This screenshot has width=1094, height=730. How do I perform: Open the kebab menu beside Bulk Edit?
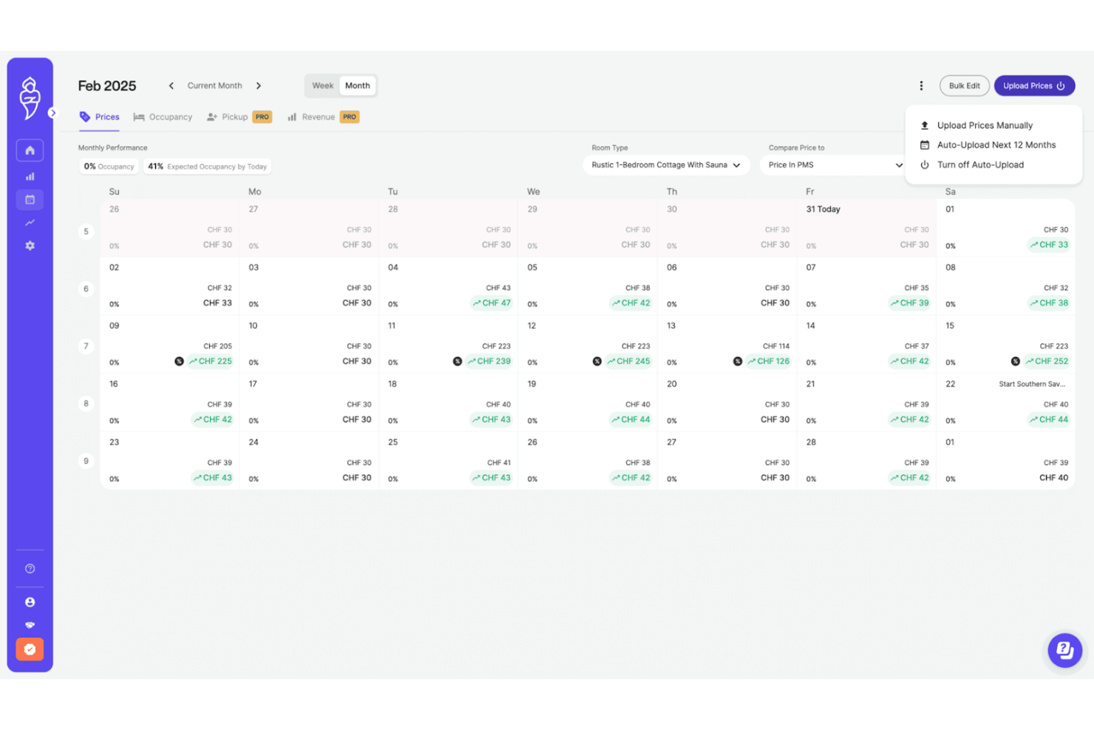921,85
